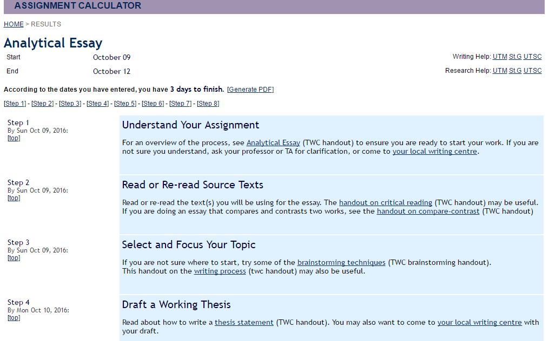Open the writing process handout link

[220, 271]
